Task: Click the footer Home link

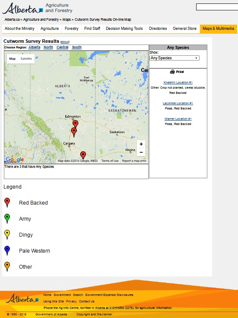Action: (x=47, y=295)
